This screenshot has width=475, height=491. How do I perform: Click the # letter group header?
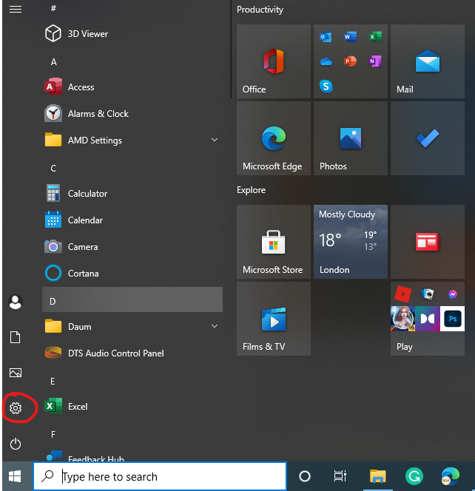(53, 8)
